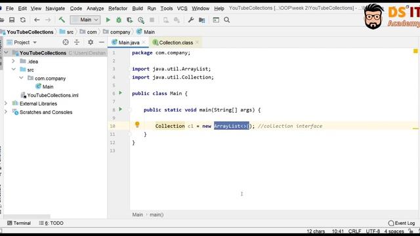Open the VCS menu
Image resolution: width=420 pixels, height=236 pixels.
click(x=182, y=9)
